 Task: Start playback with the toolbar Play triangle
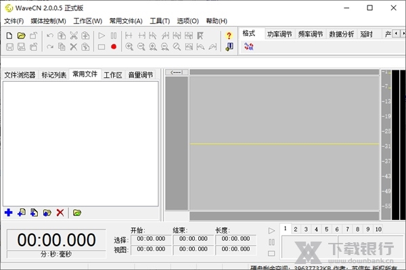101,35
